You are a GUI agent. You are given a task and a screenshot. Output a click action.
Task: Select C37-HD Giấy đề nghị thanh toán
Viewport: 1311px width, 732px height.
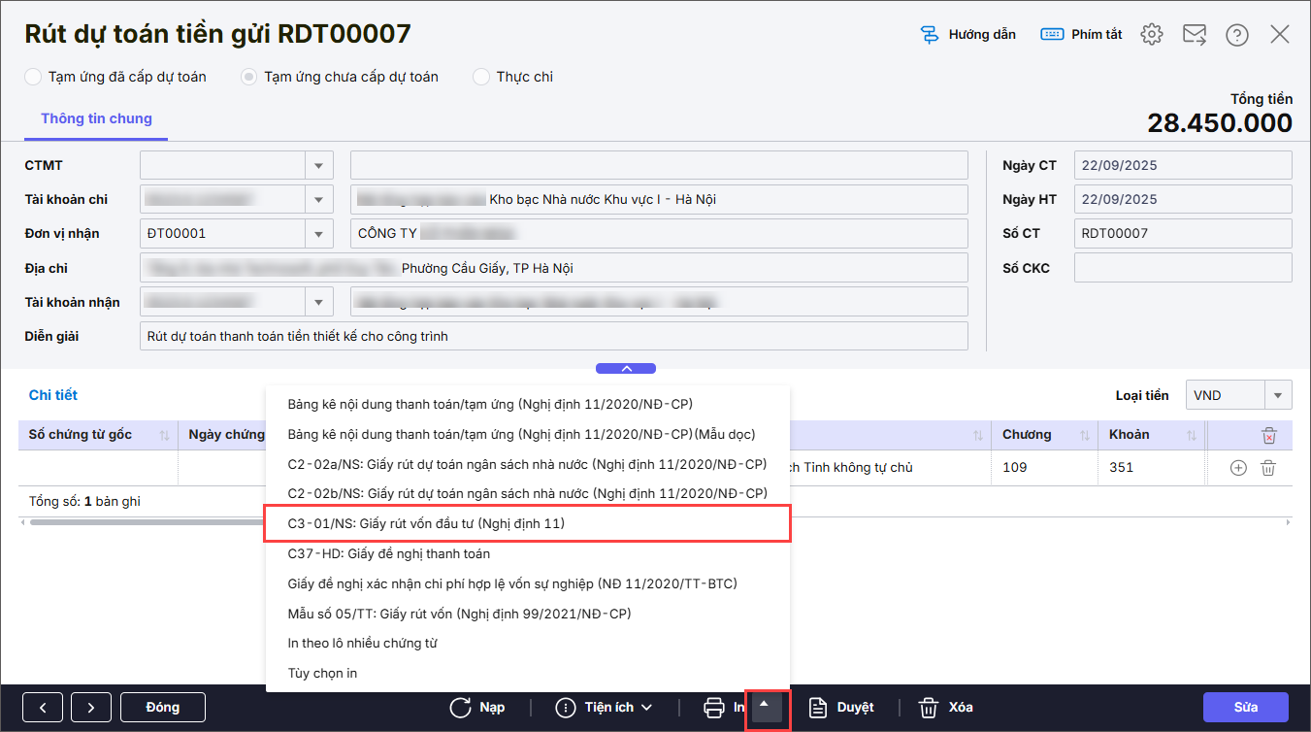(388, 553)
